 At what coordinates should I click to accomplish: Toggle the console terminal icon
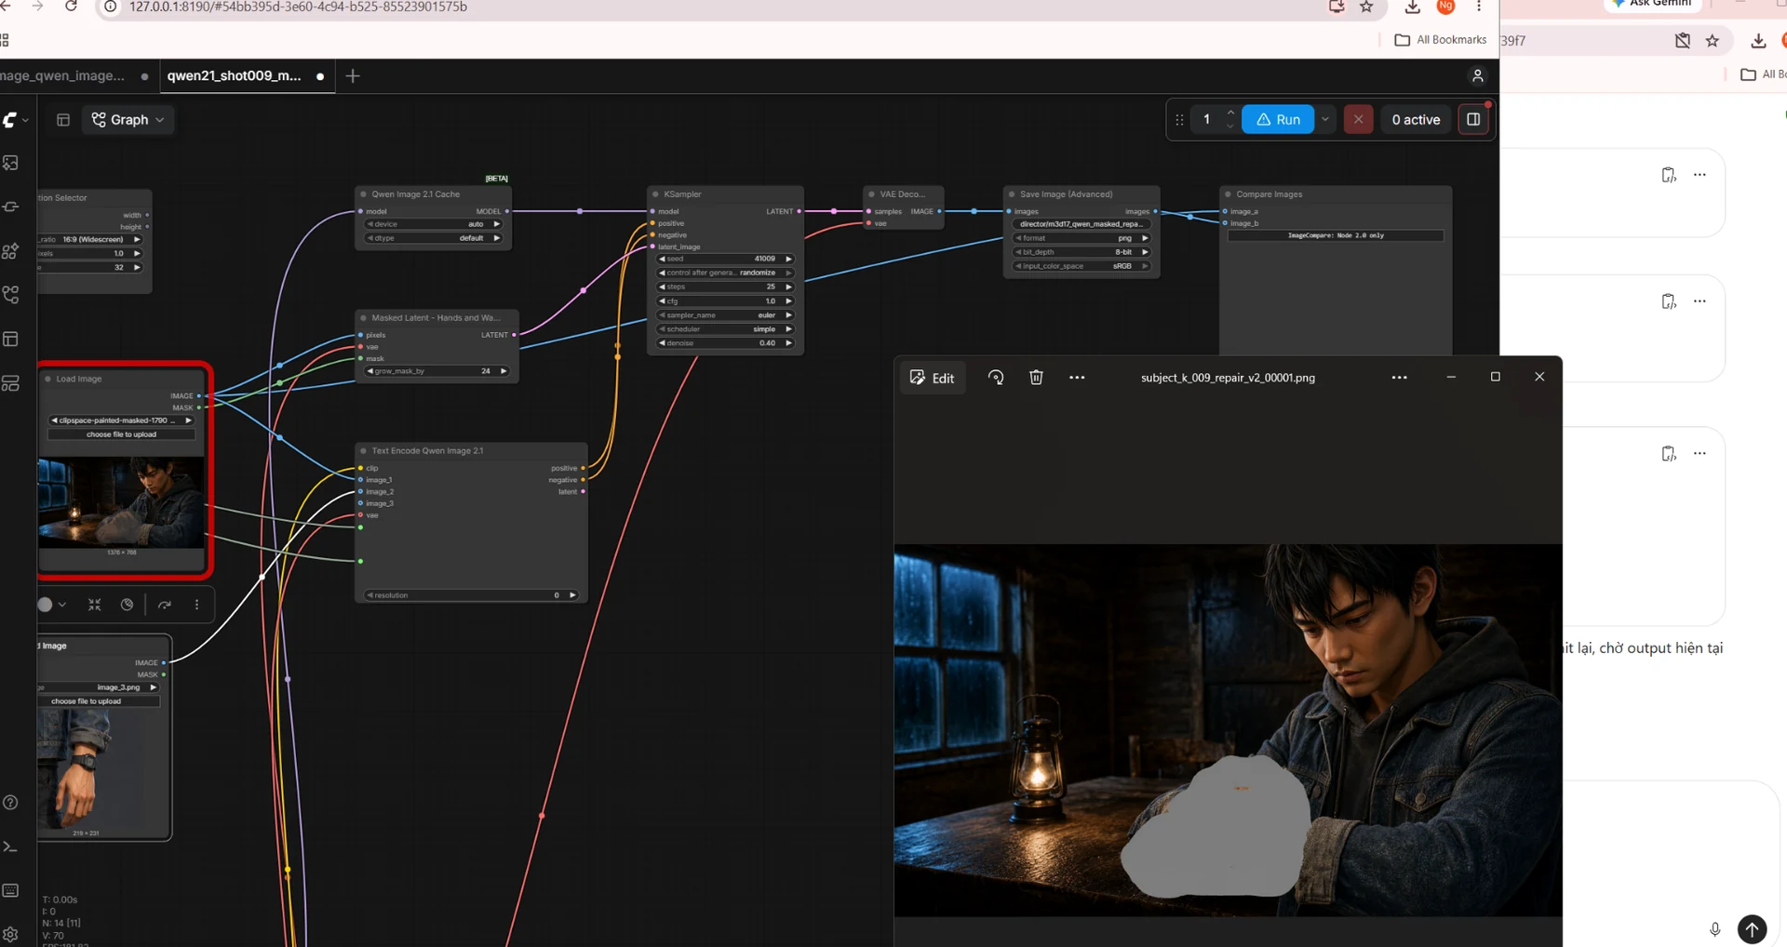pyautogui.click(x=11, y=847)
